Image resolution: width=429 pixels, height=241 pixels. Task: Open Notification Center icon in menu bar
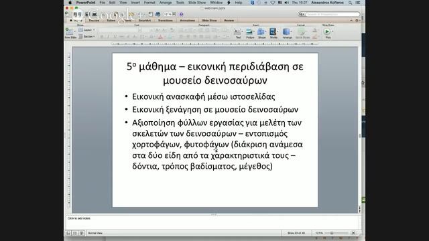(x=358, y=3)
